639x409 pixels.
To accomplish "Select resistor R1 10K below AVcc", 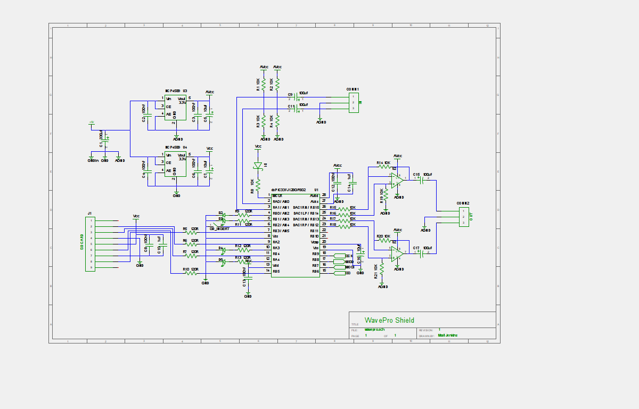I will [264, 84].
